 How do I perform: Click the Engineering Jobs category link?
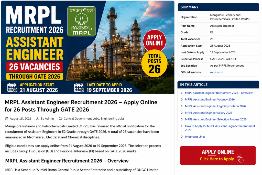[x=113, y=119]
